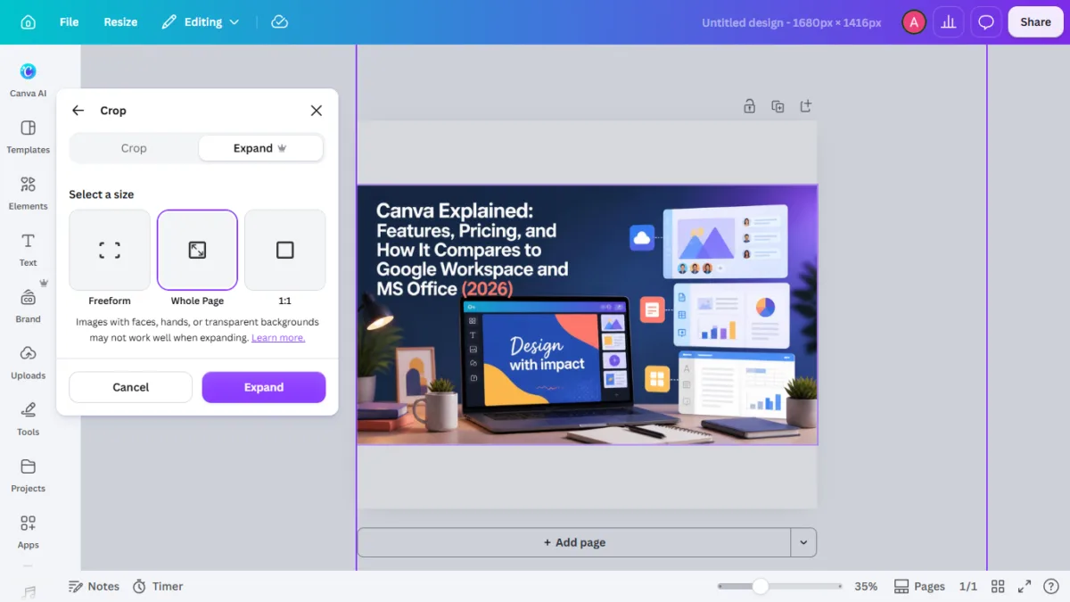The width and height of the screenshot is (1070, 602).
Task: Open the comments speech bubble icon
Action: point(986,22)
